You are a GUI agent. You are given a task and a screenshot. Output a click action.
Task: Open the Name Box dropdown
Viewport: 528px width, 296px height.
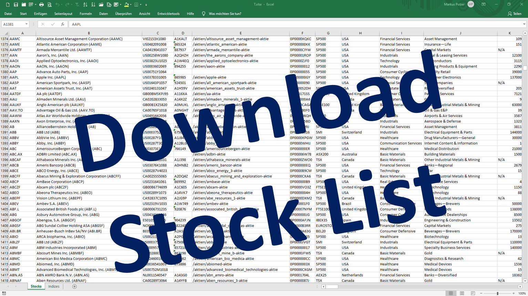click(26, 24)
